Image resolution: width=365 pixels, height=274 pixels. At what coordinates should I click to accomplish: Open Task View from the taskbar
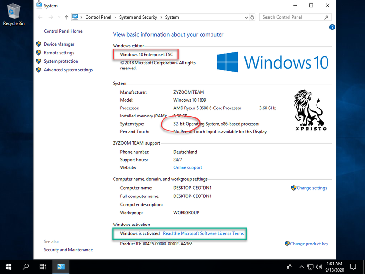tap(43, 266)
